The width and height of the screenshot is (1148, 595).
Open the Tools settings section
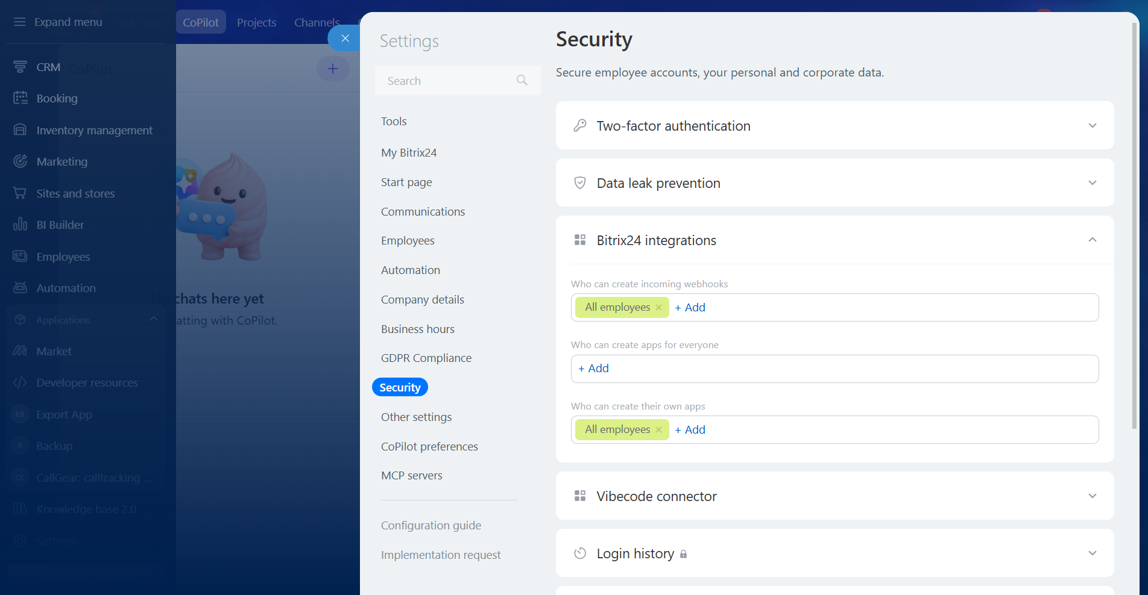394,121
